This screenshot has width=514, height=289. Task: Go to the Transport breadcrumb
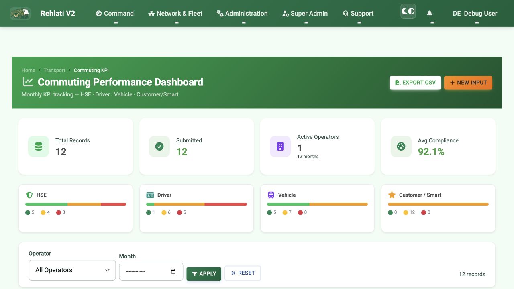(x=54, y=70)
